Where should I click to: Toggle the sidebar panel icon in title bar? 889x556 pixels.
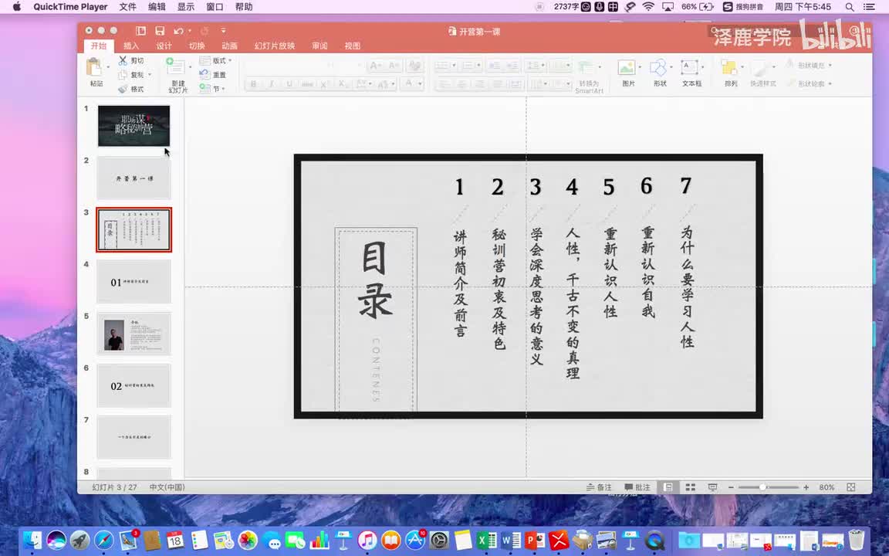click(x=140, y=31)
